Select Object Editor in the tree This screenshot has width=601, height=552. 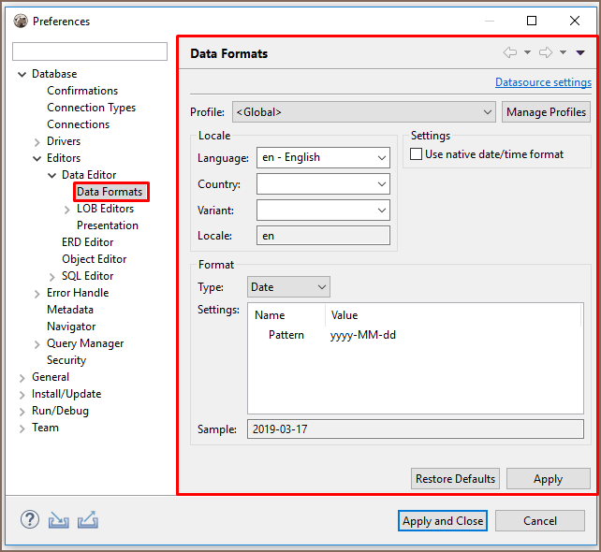click(x=94, y=259)
